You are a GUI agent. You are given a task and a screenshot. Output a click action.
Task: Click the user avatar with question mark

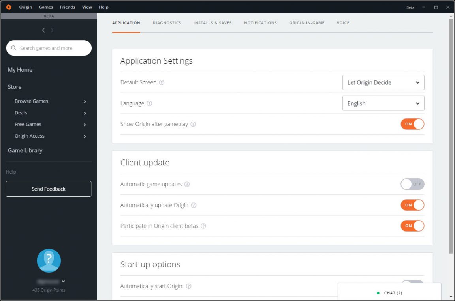click(49, 260)
